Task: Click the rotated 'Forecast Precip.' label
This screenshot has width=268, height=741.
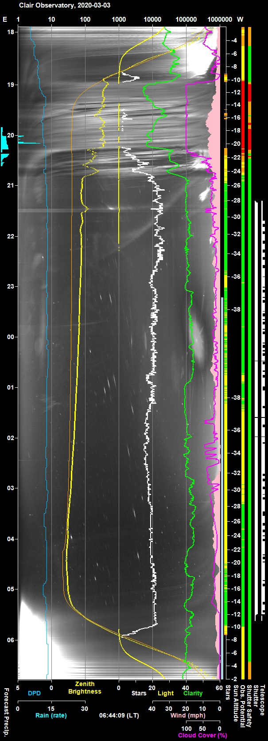Action: point(6,712)
